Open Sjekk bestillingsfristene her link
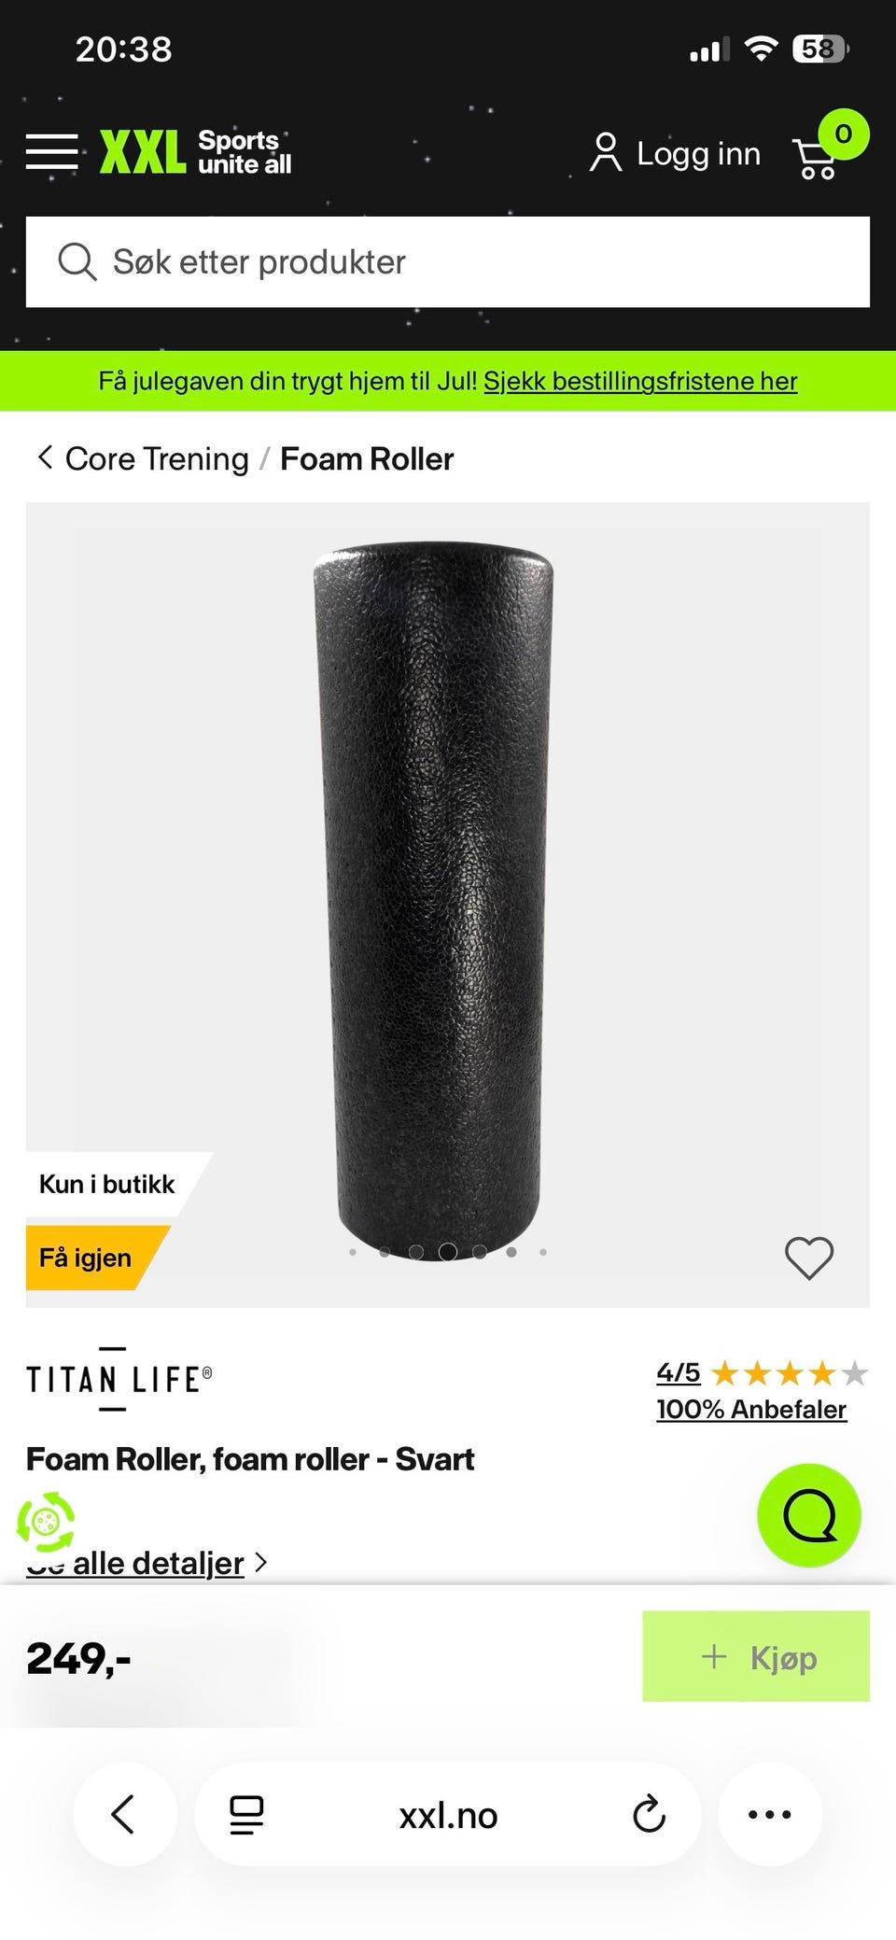 point(640,381)
